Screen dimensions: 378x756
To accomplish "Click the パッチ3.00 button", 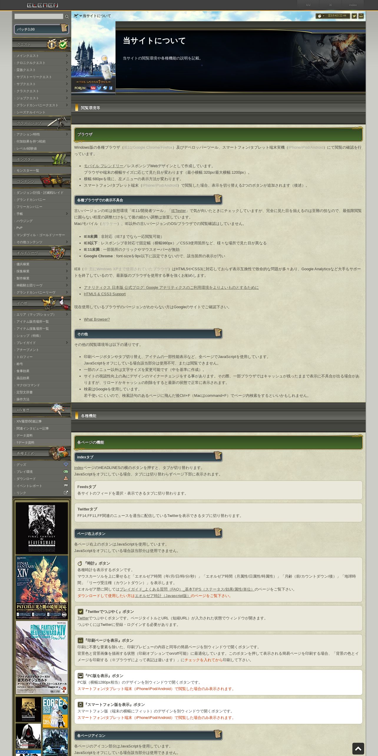I will [x=41, y=29].
